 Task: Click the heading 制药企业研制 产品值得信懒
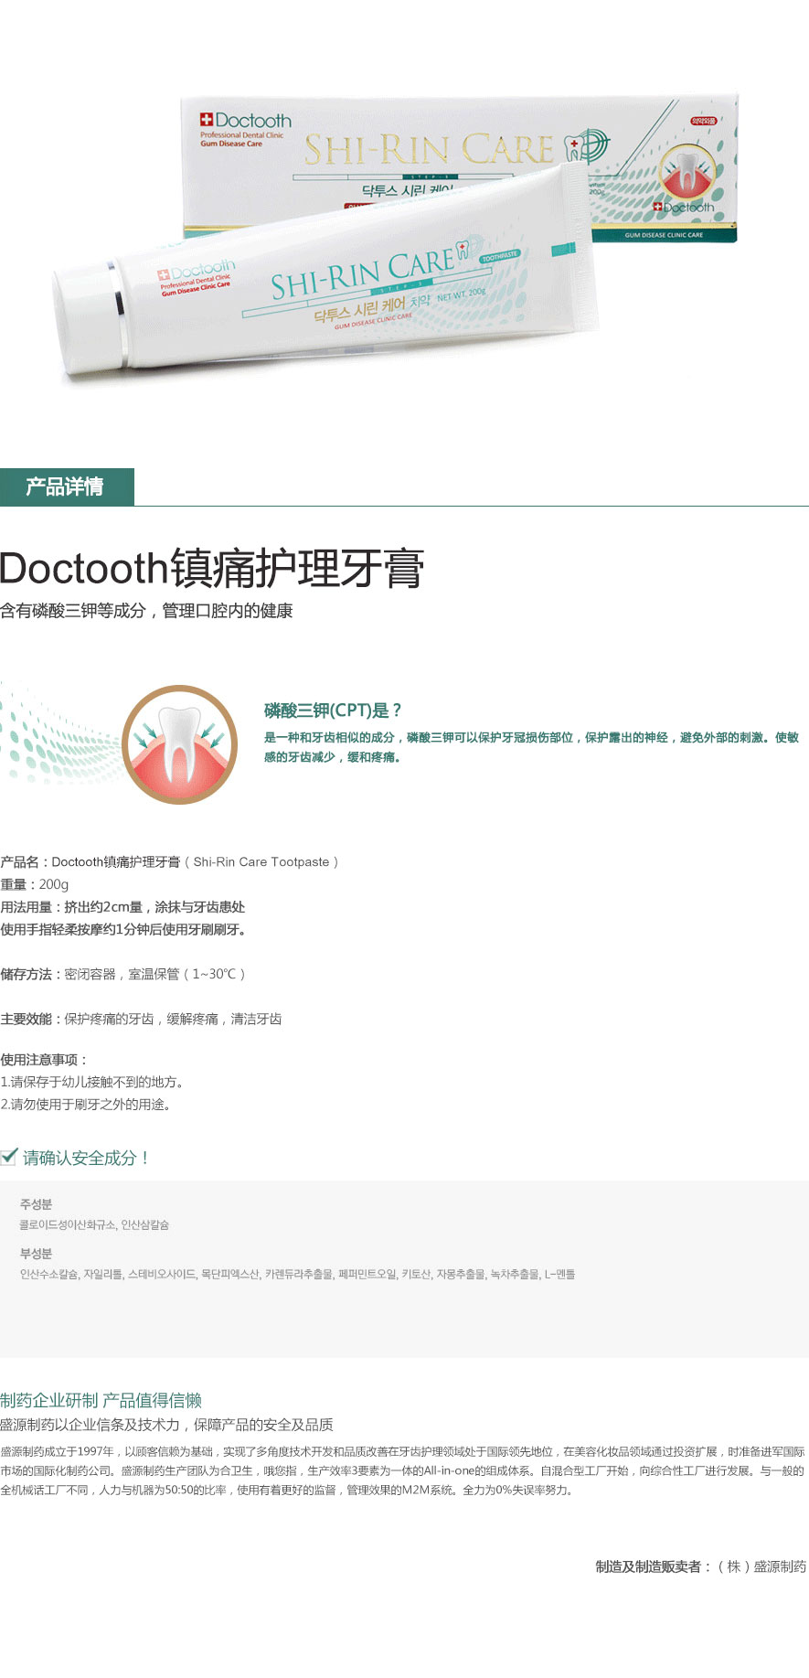pyautogui.click(x=101, y=1400)
